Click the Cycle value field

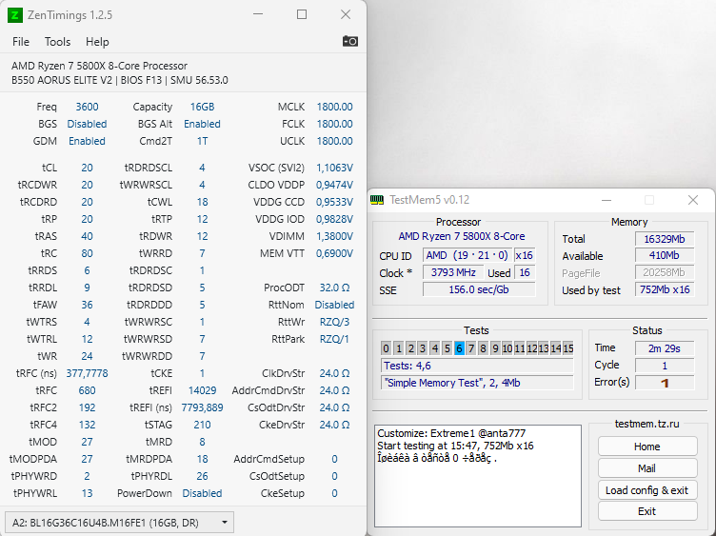click(x=665, y=366)
